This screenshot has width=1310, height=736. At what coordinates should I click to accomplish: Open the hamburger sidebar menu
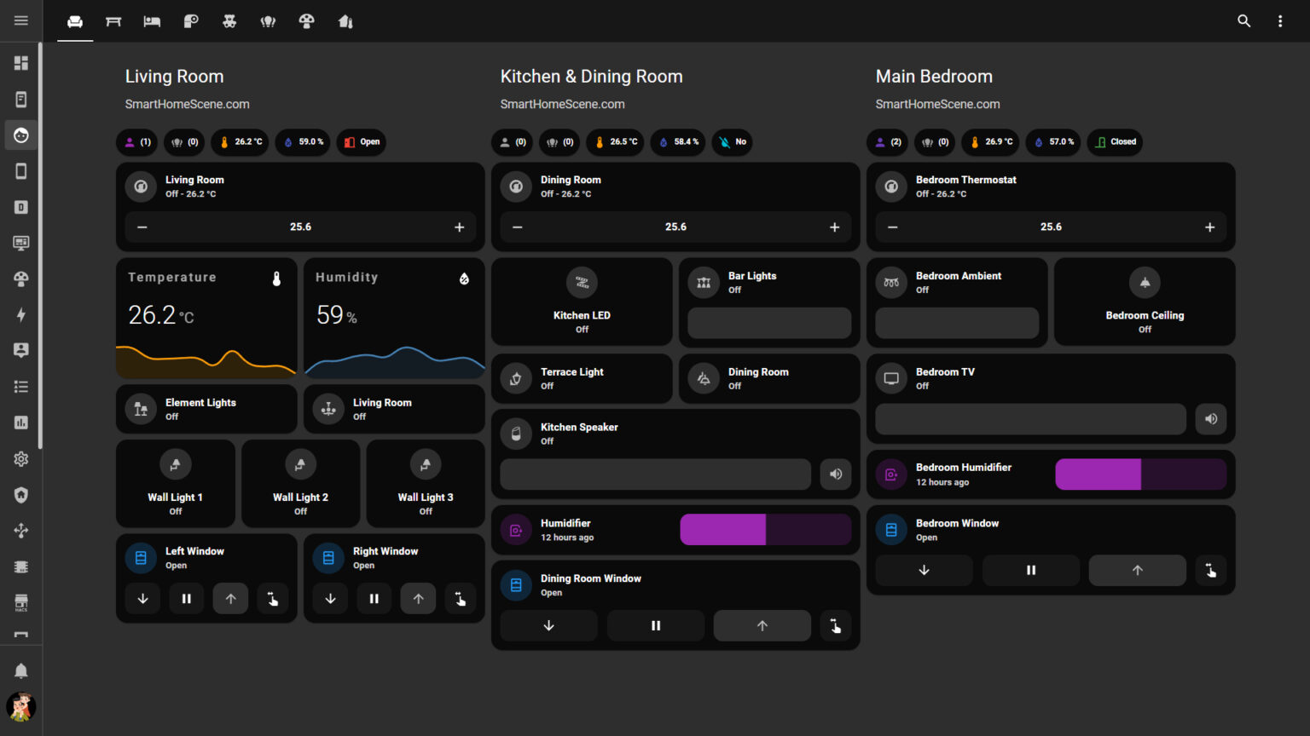21,20
